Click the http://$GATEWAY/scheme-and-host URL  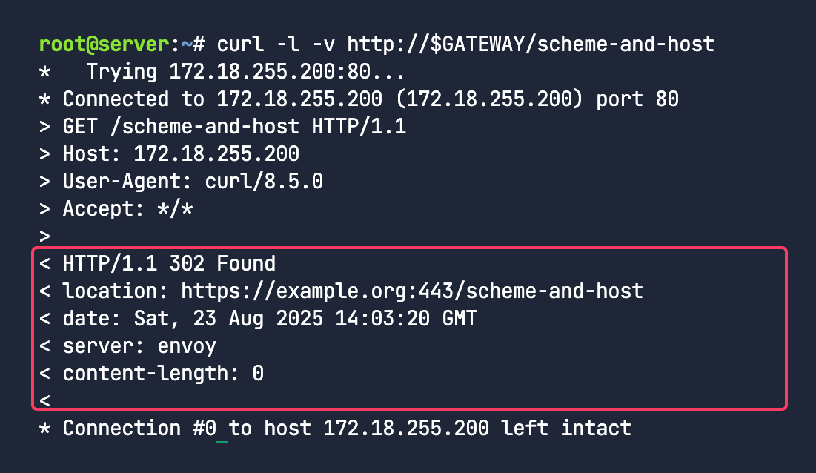530,44
